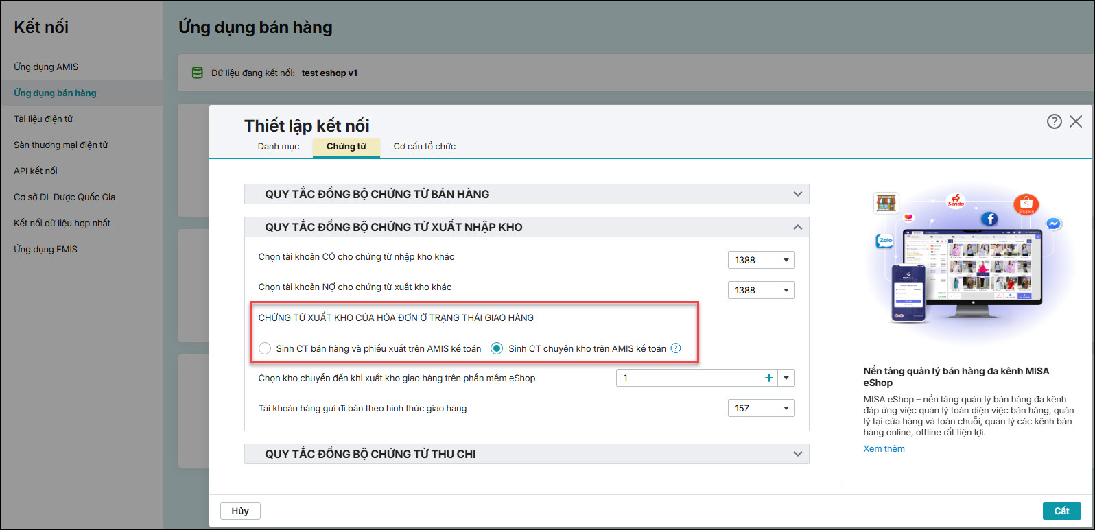Follow the Xem thêm link
This screenshot has height=530, width=1095.
(884, 449)
